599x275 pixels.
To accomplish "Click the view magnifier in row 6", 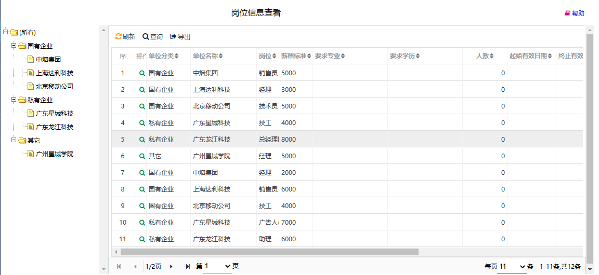I will click(x=142, y=156).
